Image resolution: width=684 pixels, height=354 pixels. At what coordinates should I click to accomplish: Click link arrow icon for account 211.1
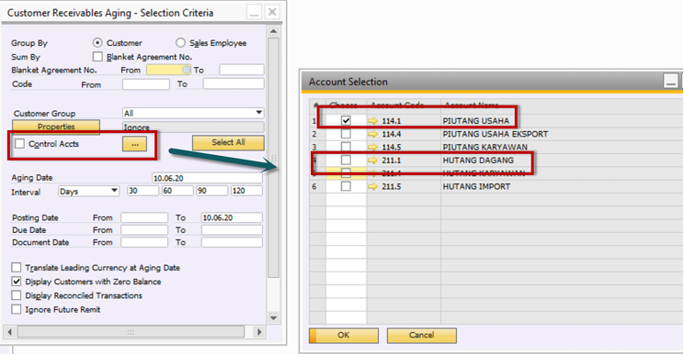coord(372,160)
